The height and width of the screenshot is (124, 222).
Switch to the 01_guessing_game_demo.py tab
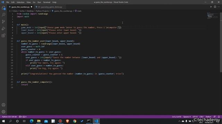pyautogui.click(x=50, y=7)
